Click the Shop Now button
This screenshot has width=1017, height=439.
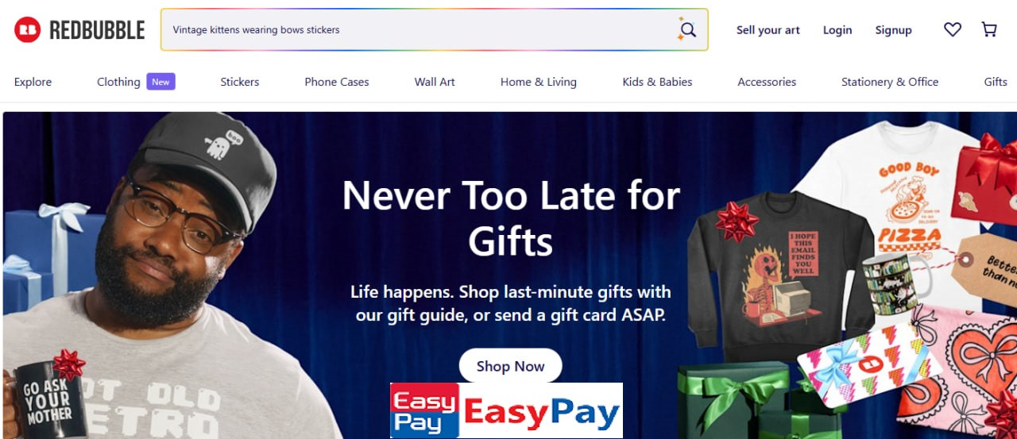(510, 366)
